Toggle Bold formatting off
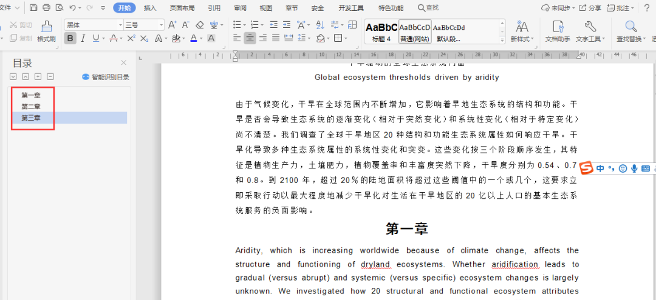Image resolution: width=656 pixels, height=300 pixels. (70, 38)
